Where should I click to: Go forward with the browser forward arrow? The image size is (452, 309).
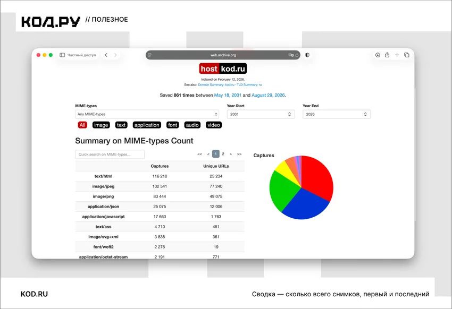115,55
